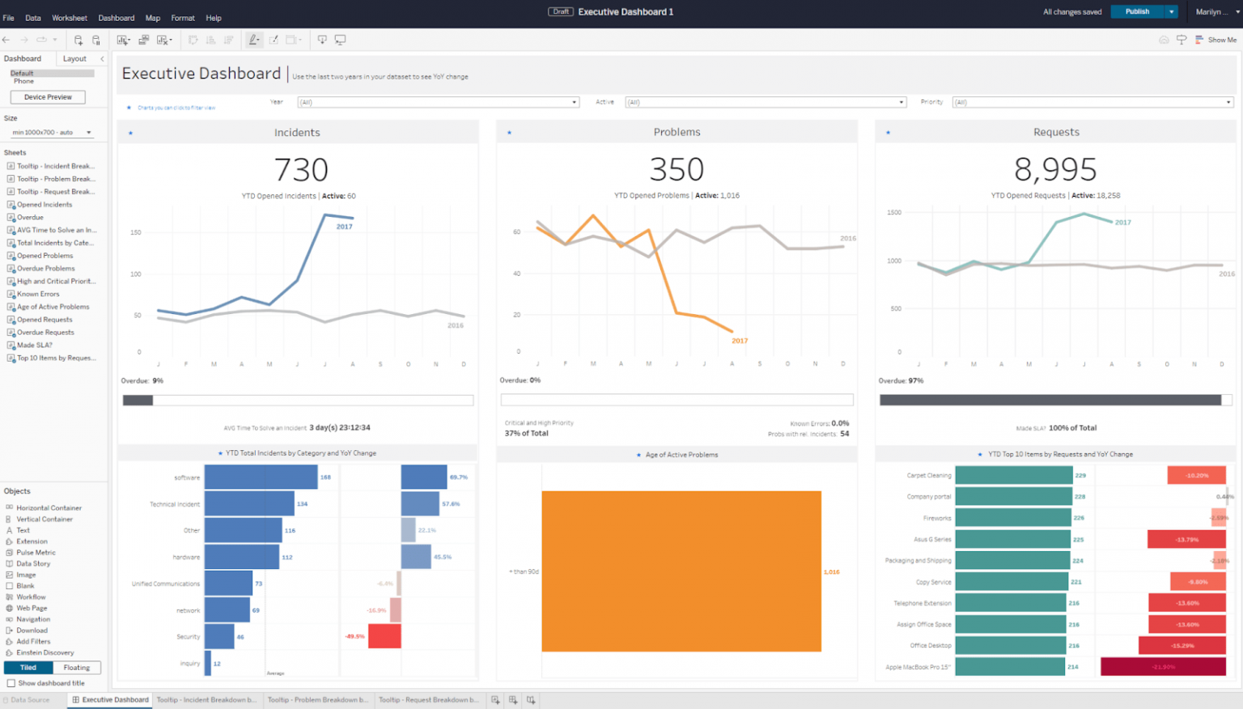Expand the Priority filter dropdown

[x=1227, y=102]
